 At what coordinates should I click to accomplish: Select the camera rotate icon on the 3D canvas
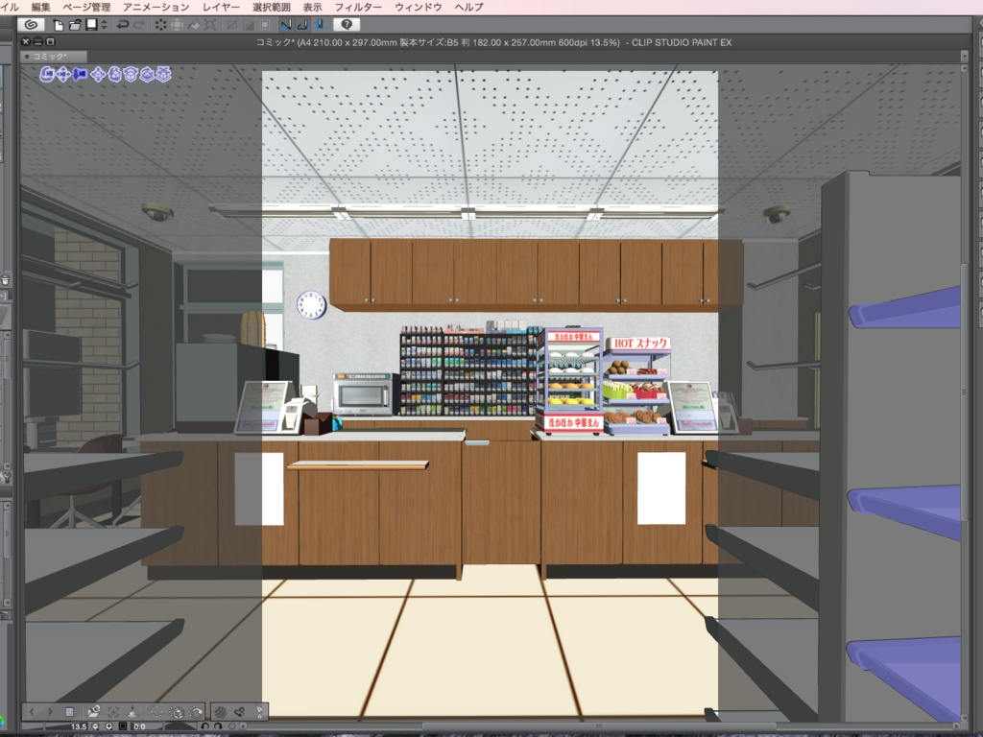pyautogui.click(x=45, y=77)
